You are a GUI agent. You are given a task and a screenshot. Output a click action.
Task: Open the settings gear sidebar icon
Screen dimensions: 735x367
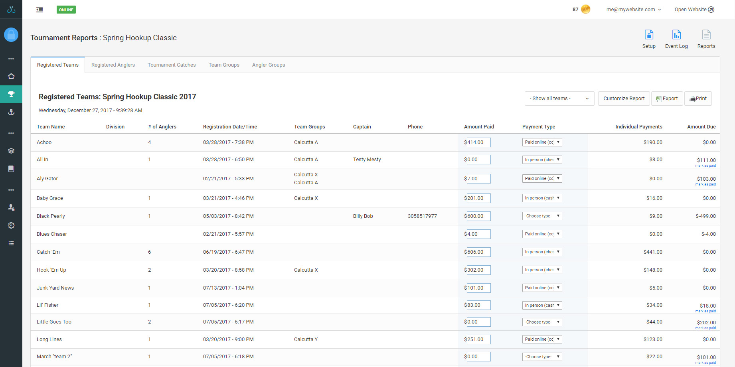(11, 225)
